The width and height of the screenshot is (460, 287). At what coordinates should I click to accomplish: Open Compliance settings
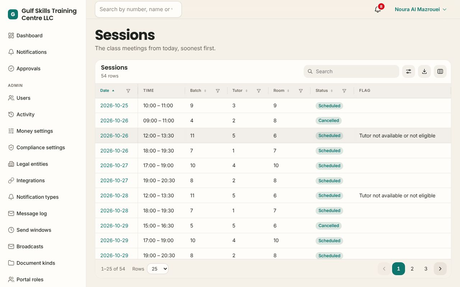(x=43, y=147)
